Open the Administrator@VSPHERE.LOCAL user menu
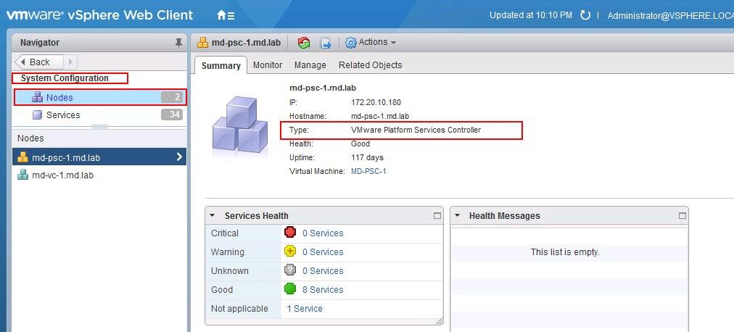This screenshot has width=734, height=332. coord(670,15)
